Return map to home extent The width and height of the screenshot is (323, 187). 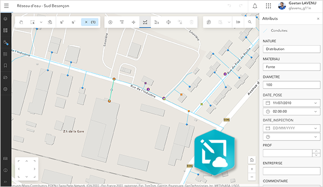(x=252, y=160)
